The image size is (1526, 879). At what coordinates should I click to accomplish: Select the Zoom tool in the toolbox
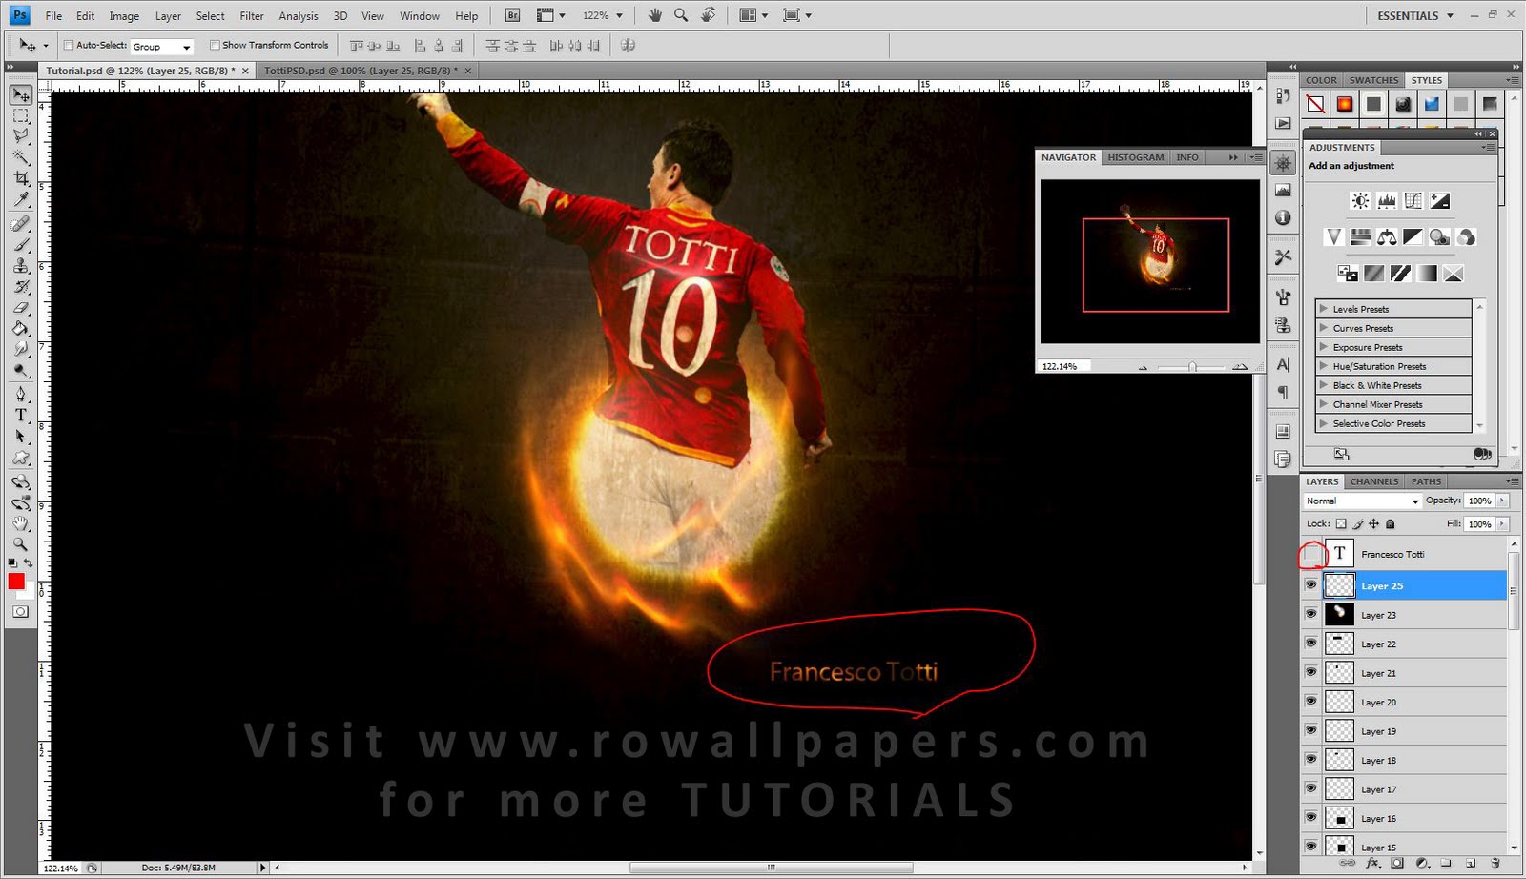point(21,544)
